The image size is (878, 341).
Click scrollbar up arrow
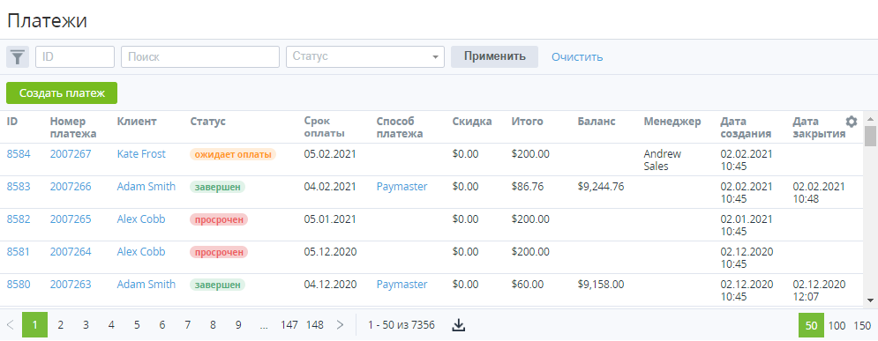coord(870,119)
